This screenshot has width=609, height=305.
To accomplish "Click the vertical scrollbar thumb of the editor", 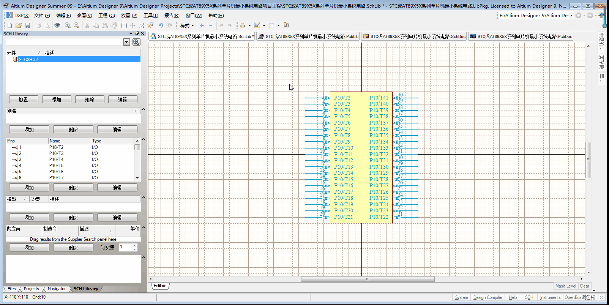I will (x=588, y=160).
